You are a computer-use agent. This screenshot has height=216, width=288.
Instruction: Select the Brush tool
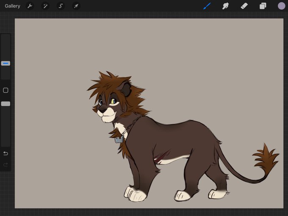207,6
